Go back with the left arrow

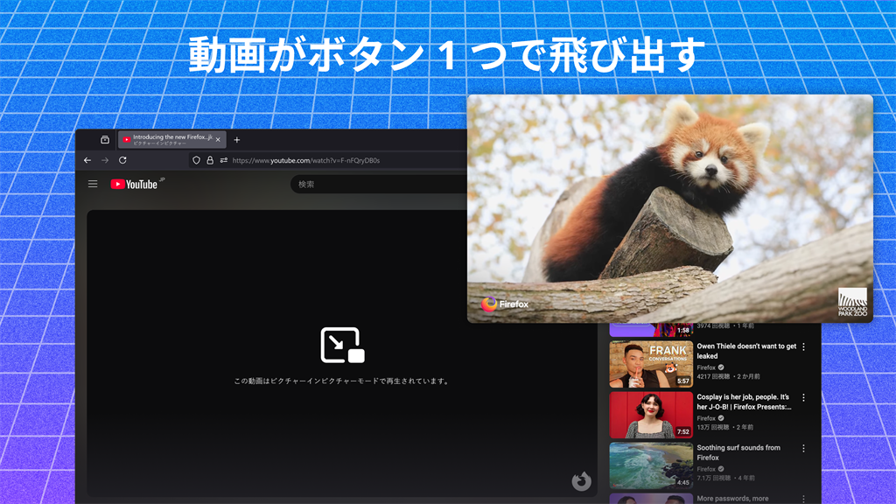pos(87,161)
